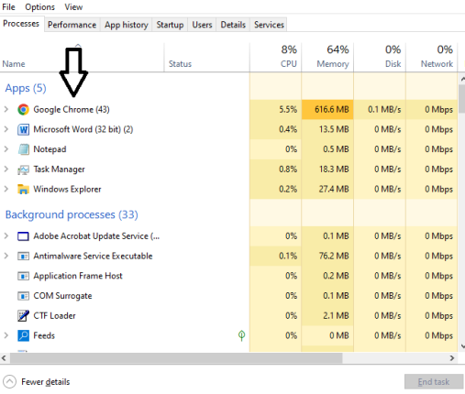
Task: Sort processes by CPU column
Action: [x=275, y=58]
